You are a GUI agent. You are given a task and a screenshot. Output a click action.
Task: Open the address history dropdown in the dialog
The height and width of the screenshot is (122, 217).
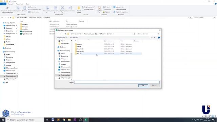click(133, 34)
